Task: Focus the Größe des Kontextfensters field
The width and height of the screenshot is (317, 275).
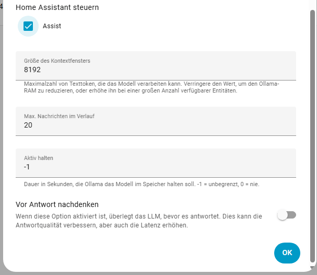Action: [x=156, y=65]
